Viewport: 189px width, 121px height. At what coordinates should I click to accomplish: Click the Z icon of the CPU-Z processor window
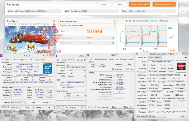pos(1,55)
